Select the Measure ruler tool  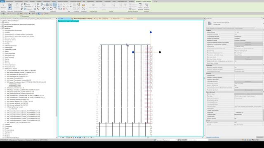coord(83,5)
